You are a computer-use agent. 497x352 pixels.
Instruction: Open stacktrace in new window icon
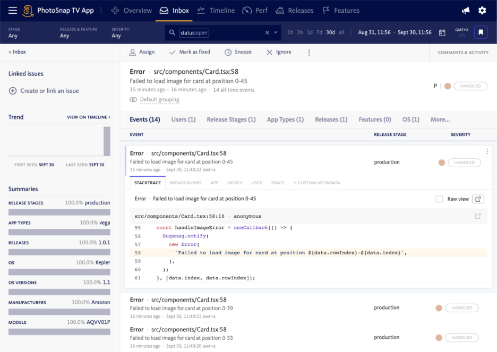tap(478, 199)
